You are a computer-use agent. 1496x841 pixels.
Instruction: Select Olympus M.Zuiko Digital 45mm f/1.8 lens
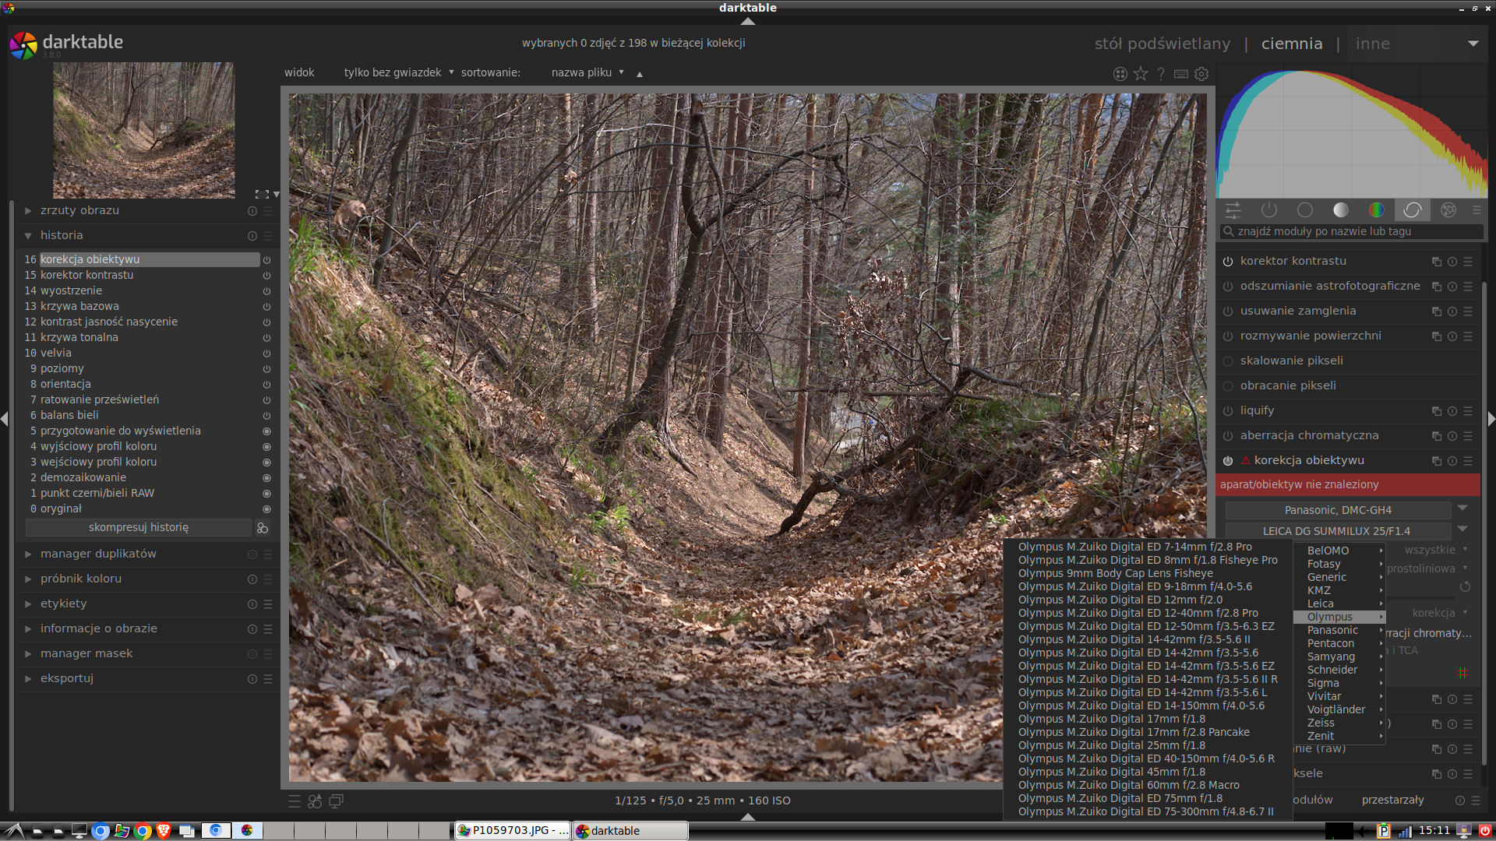coord(1111,772)
